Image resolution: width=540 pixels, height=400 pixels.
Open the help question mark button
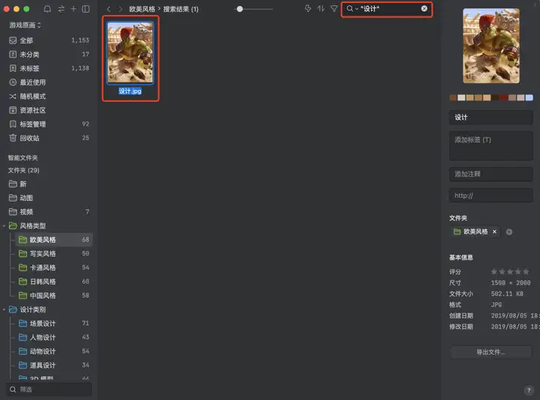coord(529,390)
